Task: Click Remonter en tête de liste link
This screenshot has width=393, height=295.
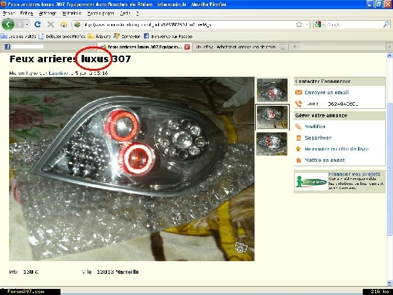Action: [x=337, y=149]
